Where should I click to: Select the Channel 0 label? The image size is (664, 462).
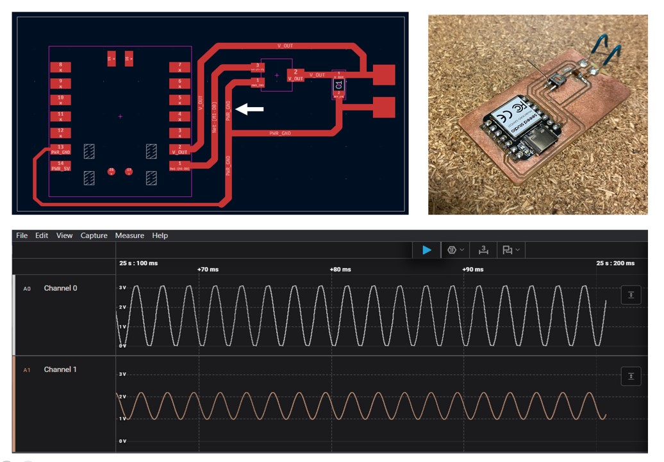coord(60,288)
